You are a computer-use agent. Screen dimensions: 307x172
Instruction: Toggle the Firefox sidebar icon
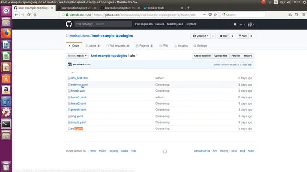296,15
